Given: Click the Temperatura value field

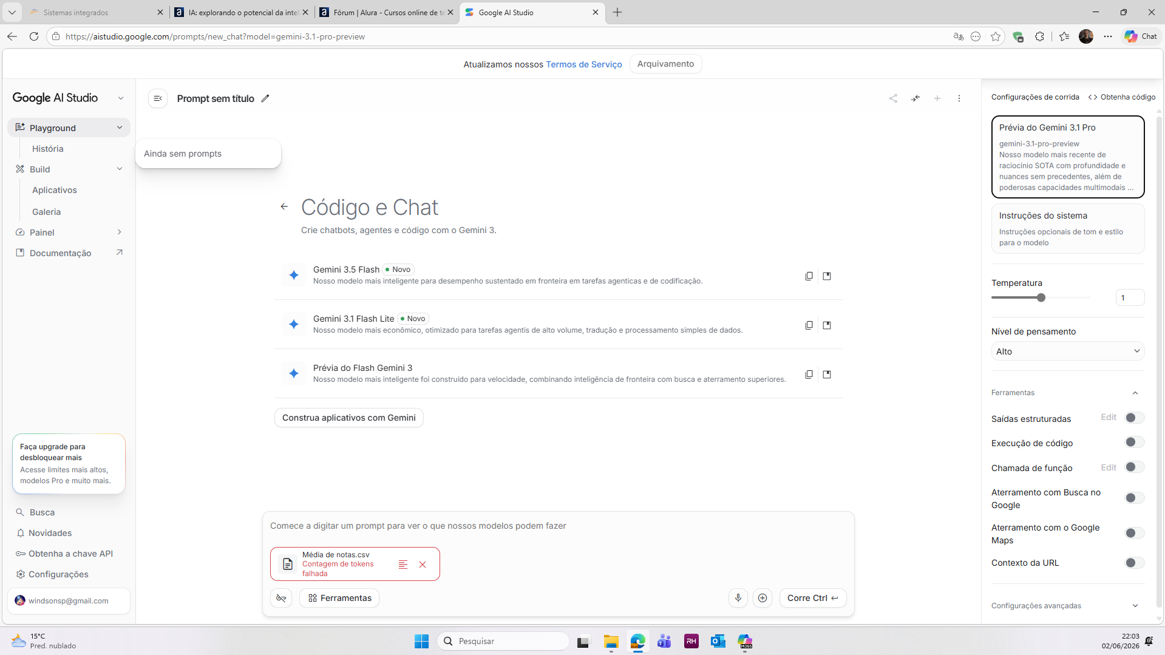Looking at the screenshot, I should tap(1130, 297).
